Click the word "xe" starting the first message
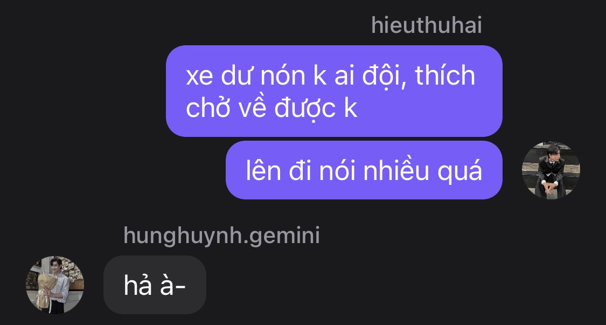Image resolution: width=606 pixels, height=325 pixels. tap(199, 78)
